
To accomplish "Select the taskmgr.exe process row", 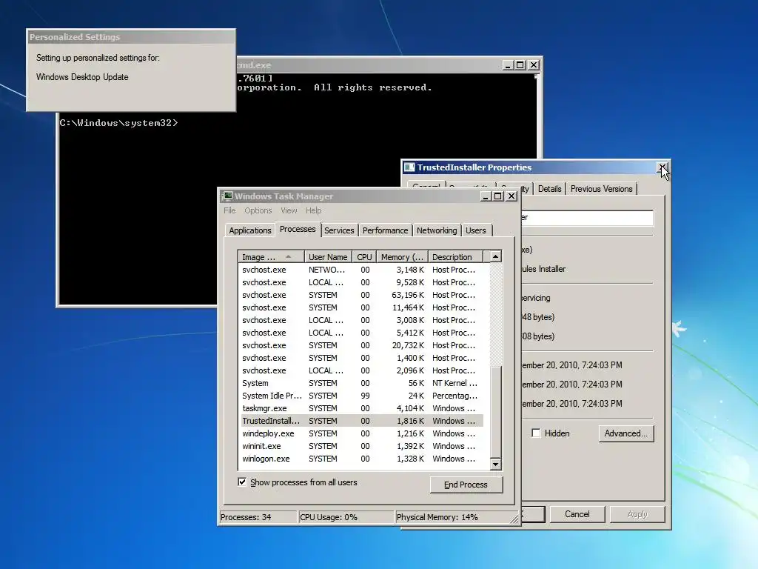I will coord(361,408).
